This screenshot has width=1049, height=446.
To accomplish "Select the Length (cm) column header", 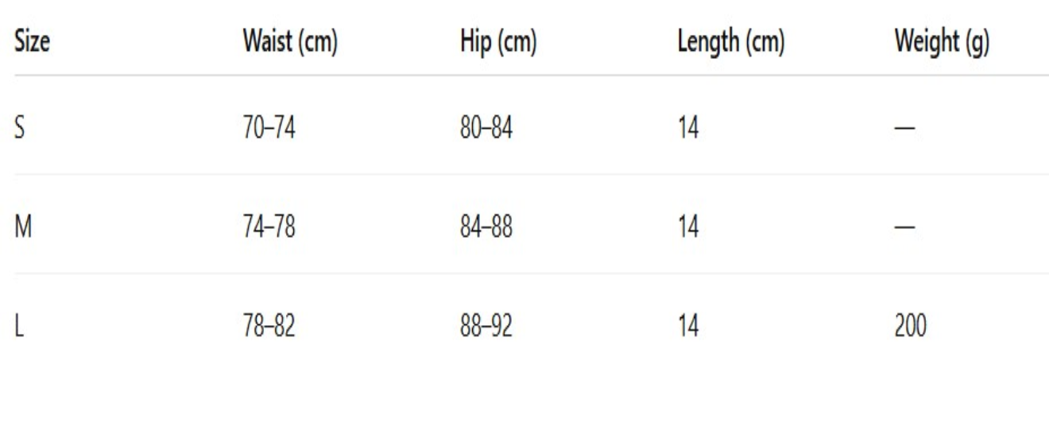I will tap(730, 44).
